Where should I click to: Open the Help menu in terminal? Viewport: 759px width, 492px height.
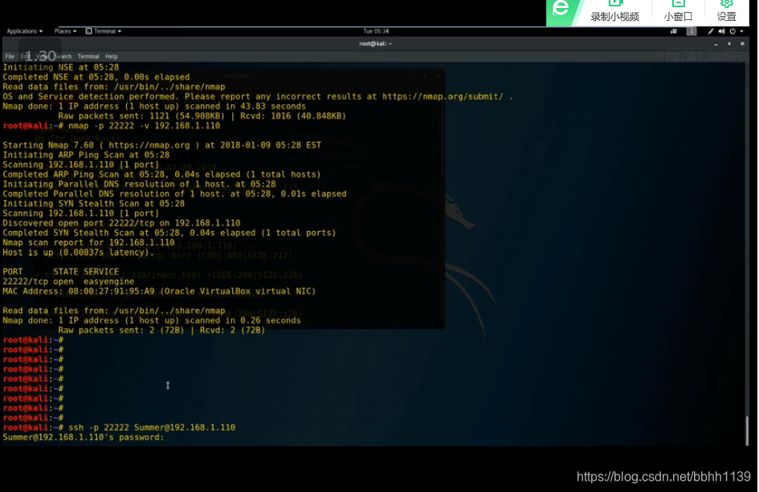point(112,56)
